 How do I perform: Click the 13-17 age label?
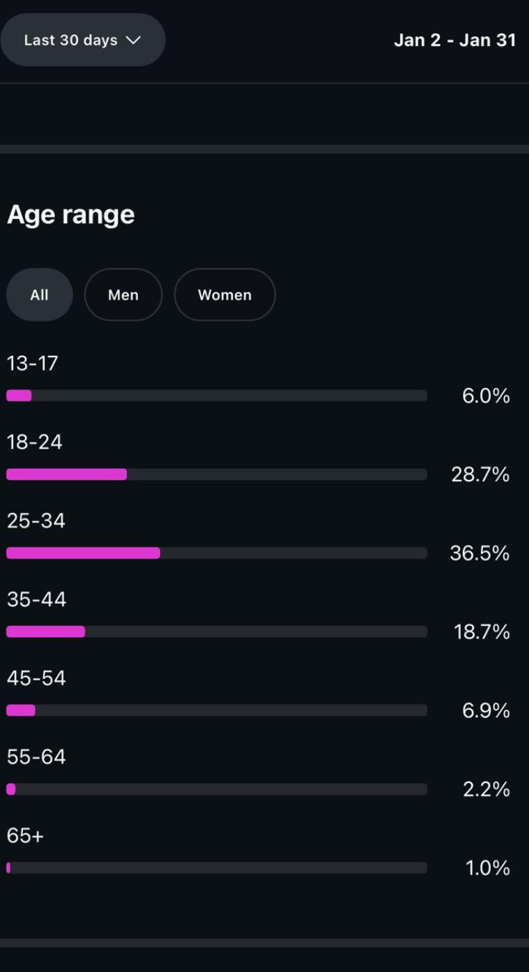pos(32,364)
